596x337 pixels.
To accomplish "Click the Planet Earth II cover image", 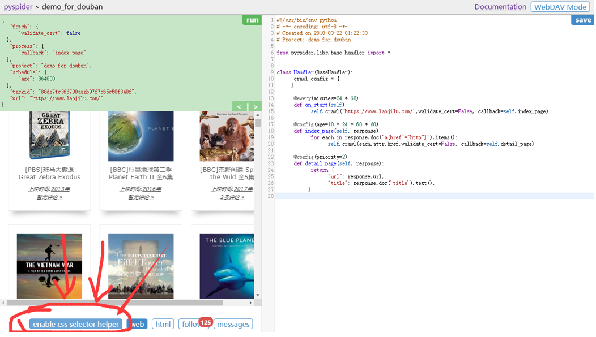I will (x=141, y=136).
